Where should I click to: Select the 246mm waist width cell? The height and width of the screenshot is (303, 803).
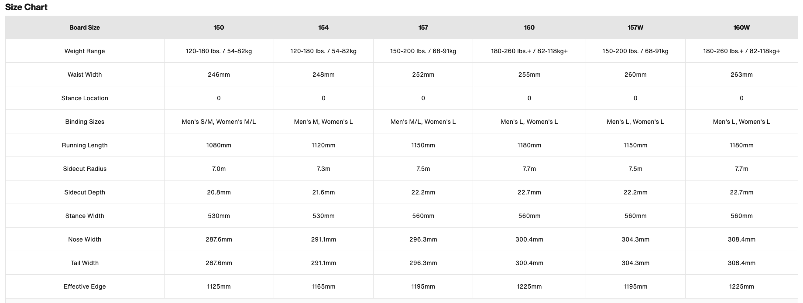click(x=219, y=75)
